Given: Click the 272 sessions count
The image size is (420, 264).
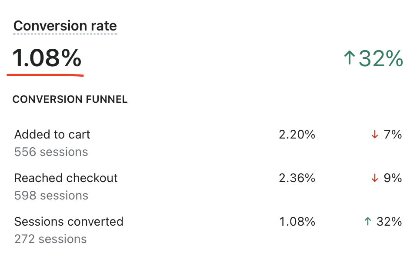Looking at the screenshot, I should pos(50,239).
